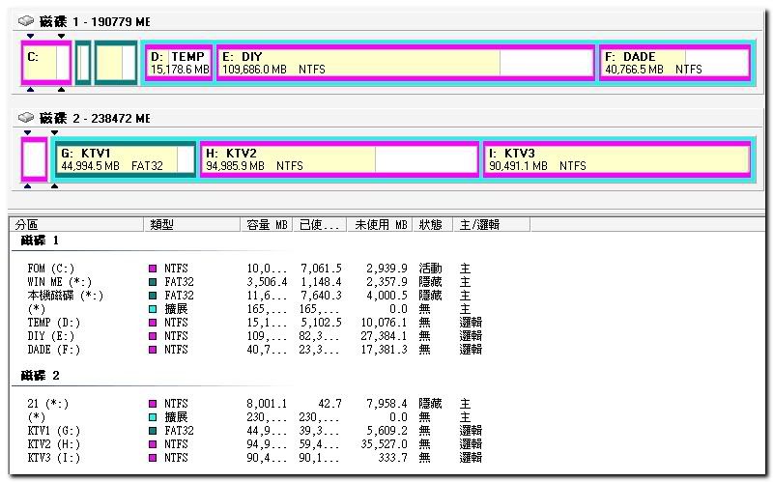This screenshot has height=482, width=773.
Task: Select the FOM (C:) row
Action: click(x=256, y=269)
